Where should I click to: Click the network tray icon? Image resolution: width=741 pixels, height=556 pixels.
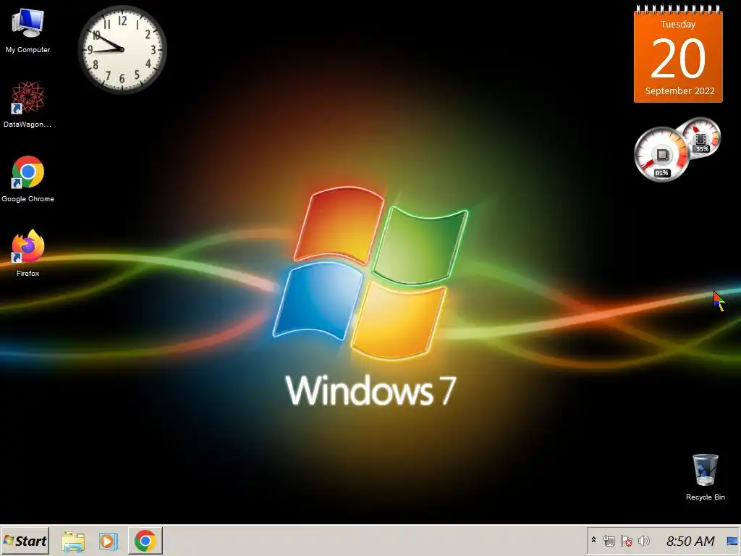click(x=609, y=541)
